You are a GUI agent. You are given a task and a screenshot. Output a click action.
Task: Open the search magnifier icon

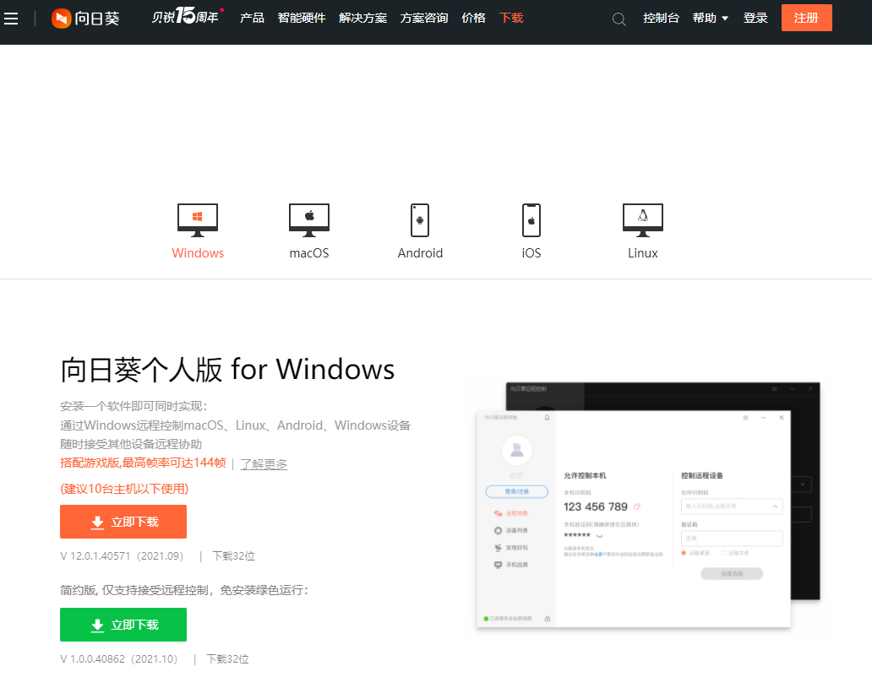point(619,19)
